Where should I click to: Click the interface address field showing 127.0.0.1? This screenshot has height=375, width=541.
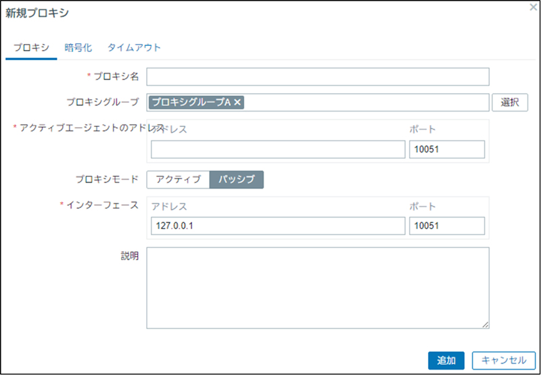pos(277,226)
